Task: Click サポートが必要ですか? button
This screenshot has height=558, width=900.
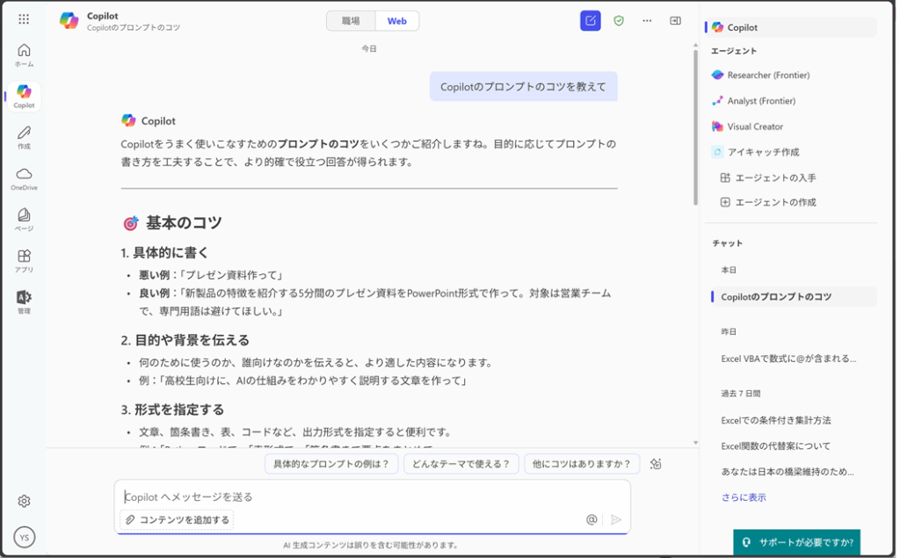Action: pyautogui.click(x=796, y=542)
